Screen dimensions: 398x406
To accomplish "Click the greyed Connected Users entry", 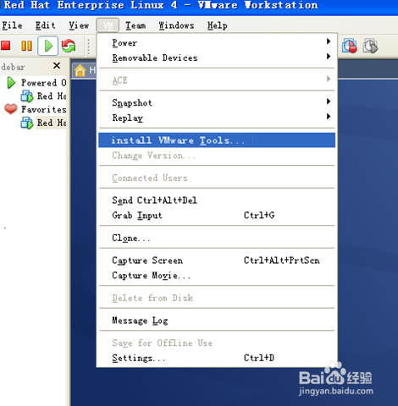I will coord(217,178).
